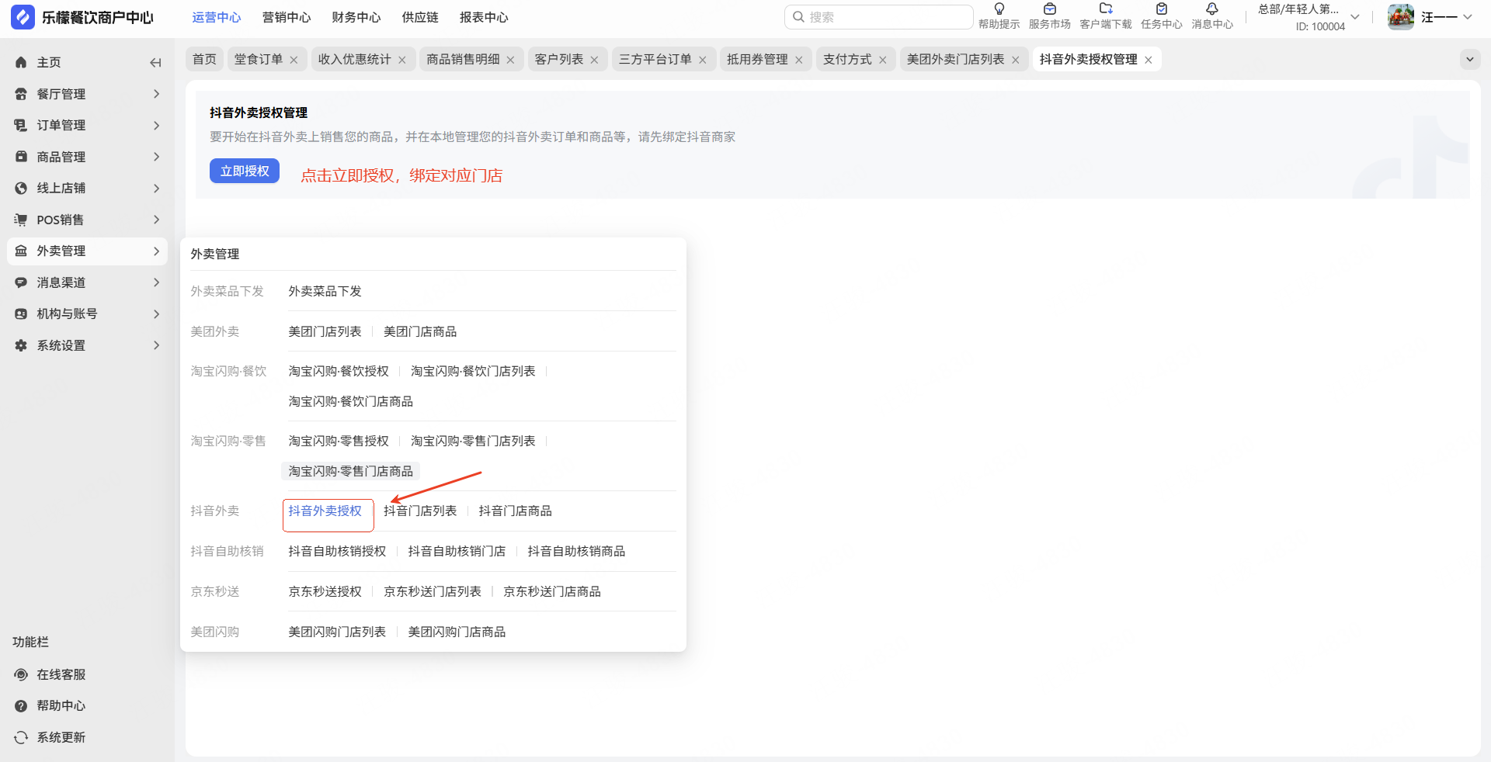Close the 美团外卖门店列表 tab
This screenshot has height=762, width=1491.
pos(1016,60)
